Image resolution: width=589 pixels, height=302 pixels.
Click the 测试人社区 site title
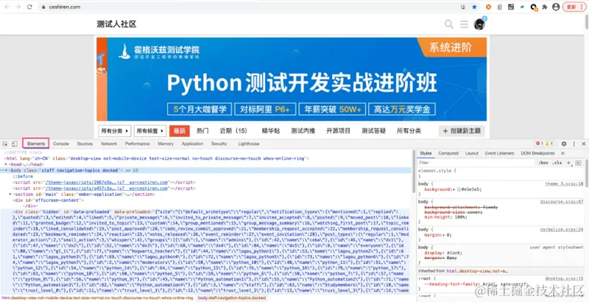tap(116, 24)
